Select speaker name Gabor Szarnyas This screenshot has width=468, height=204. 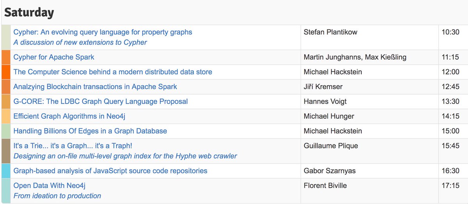tap(330, 171)
